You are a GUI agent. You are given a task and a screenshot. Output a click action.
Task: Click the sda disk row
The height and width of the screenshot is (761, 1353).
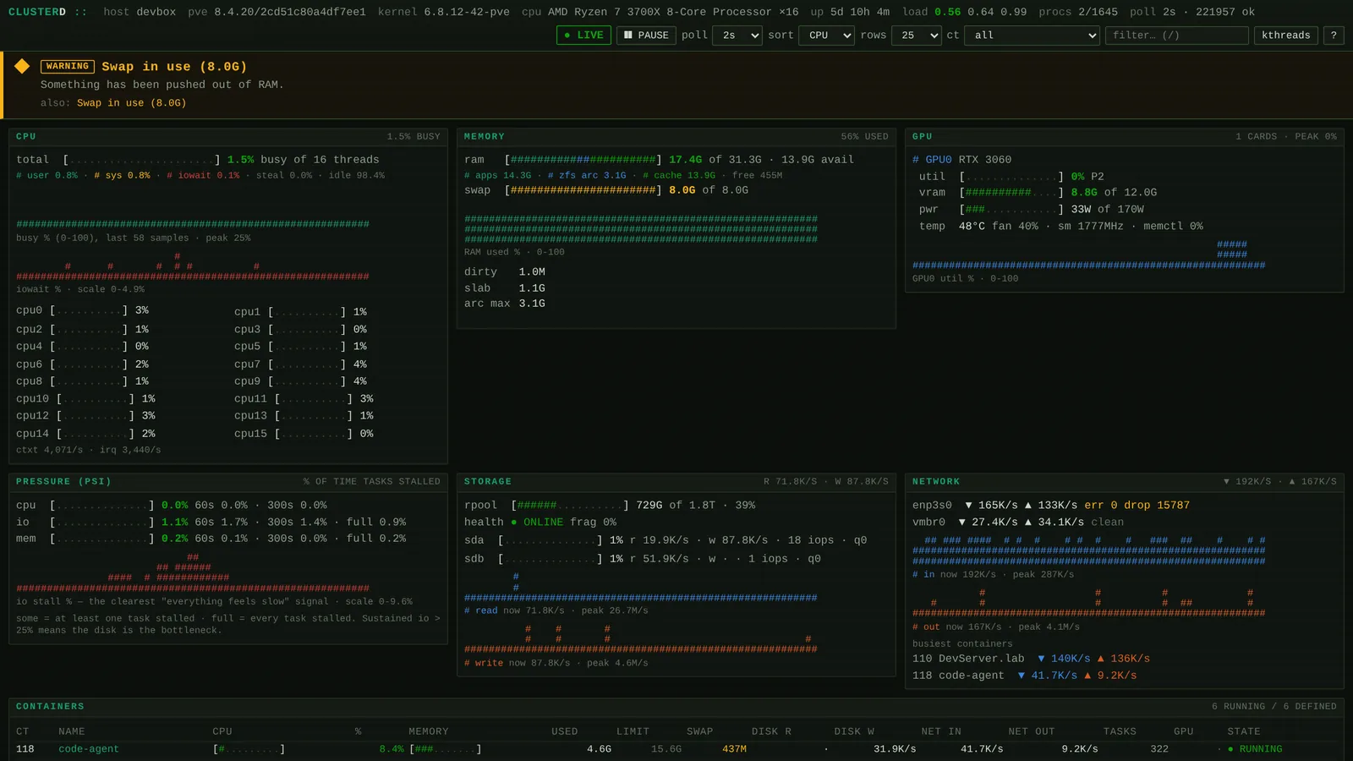666,540
